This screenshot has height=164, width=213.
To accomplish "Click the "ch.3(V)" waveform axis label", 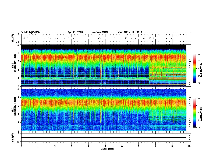I will [13, 137].
